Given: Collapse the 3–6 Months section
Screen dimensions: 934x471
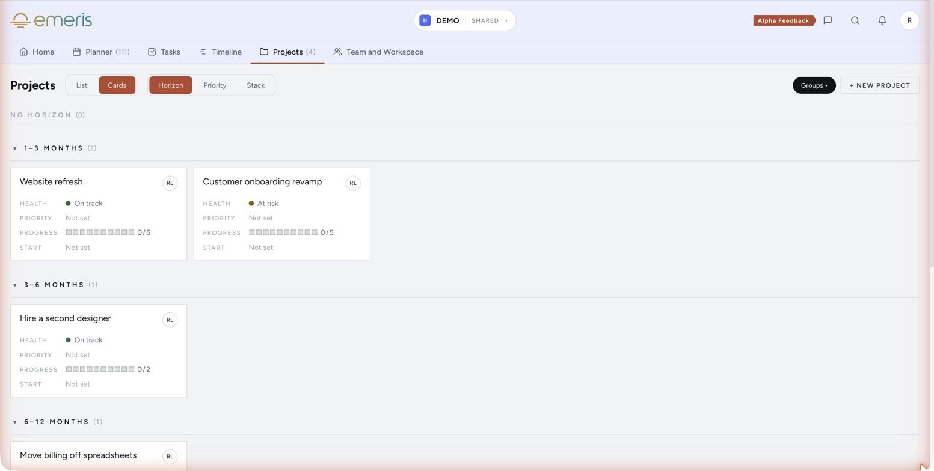Looking at the screenshot, I should (15, 285).
